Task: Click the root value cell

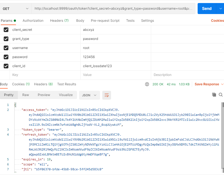Action: pos(115,48)
